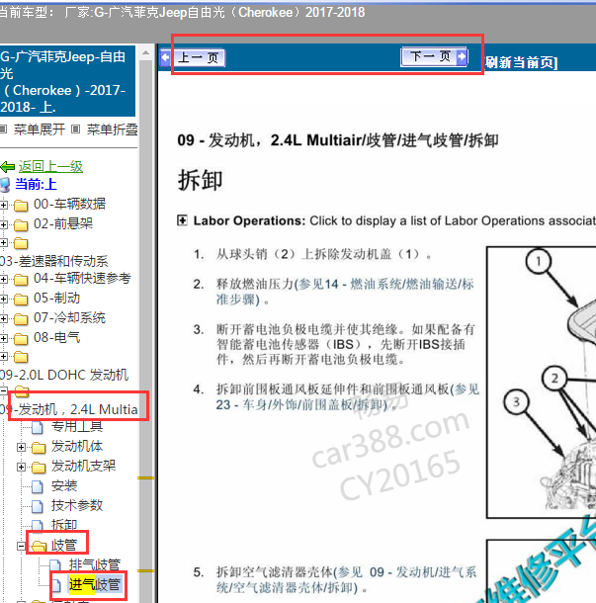596x603 pixels.
Task: Click folder icon beside 08-电气
Action: [x=21, y=338]
